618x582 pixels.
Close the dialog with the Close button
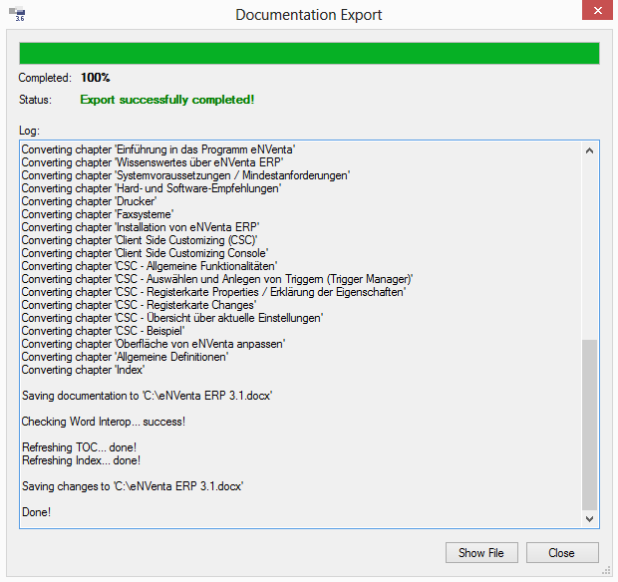click(562, 552)
